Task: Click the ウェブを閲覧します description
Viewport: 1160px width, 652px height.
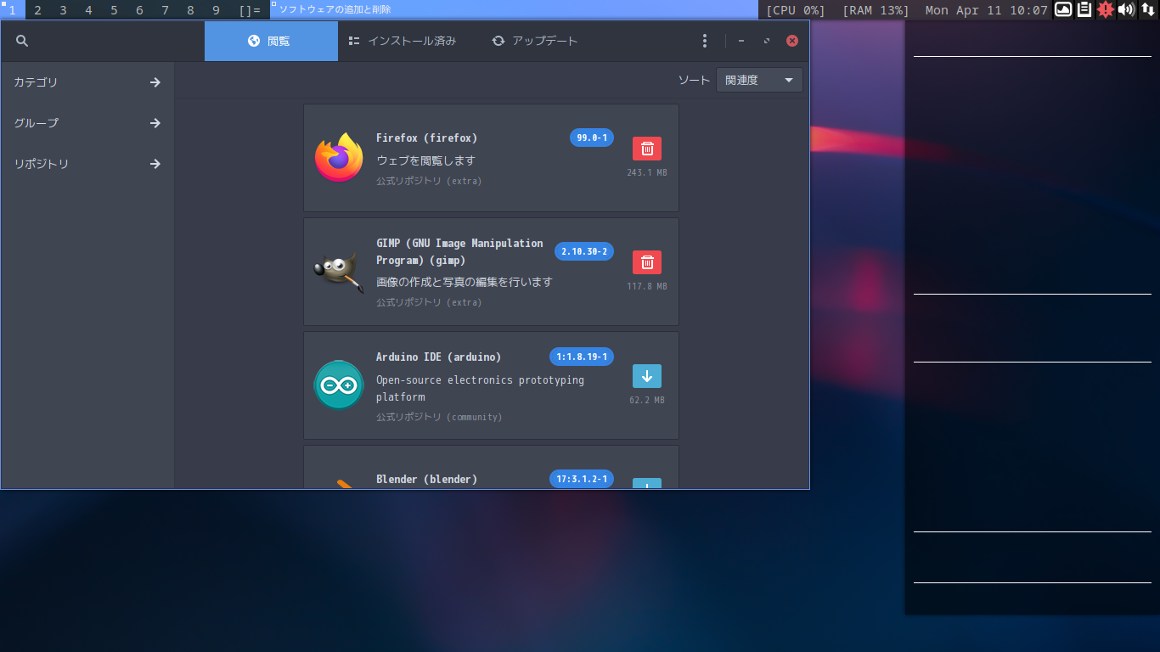Action: [426, 160]
